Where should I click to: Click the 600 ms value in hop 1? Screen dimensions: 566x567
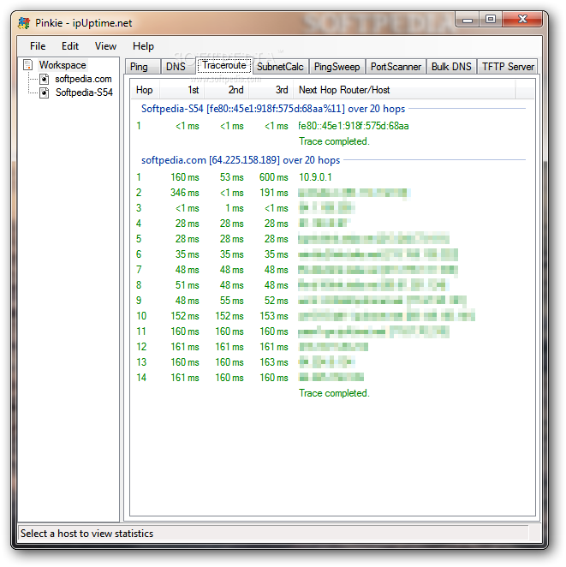point(274,177)
